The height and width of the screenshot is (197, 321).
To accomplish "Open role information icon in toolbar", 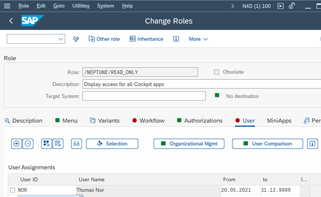I will click(176, 39).
